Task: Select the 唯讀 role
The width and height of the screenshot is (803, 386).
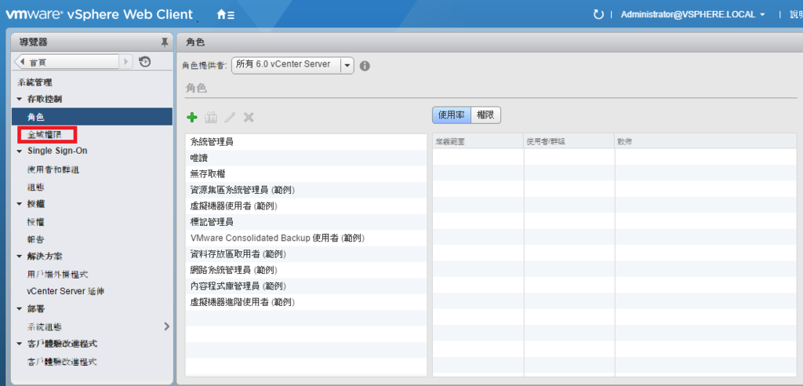Action: coord(306,158)
